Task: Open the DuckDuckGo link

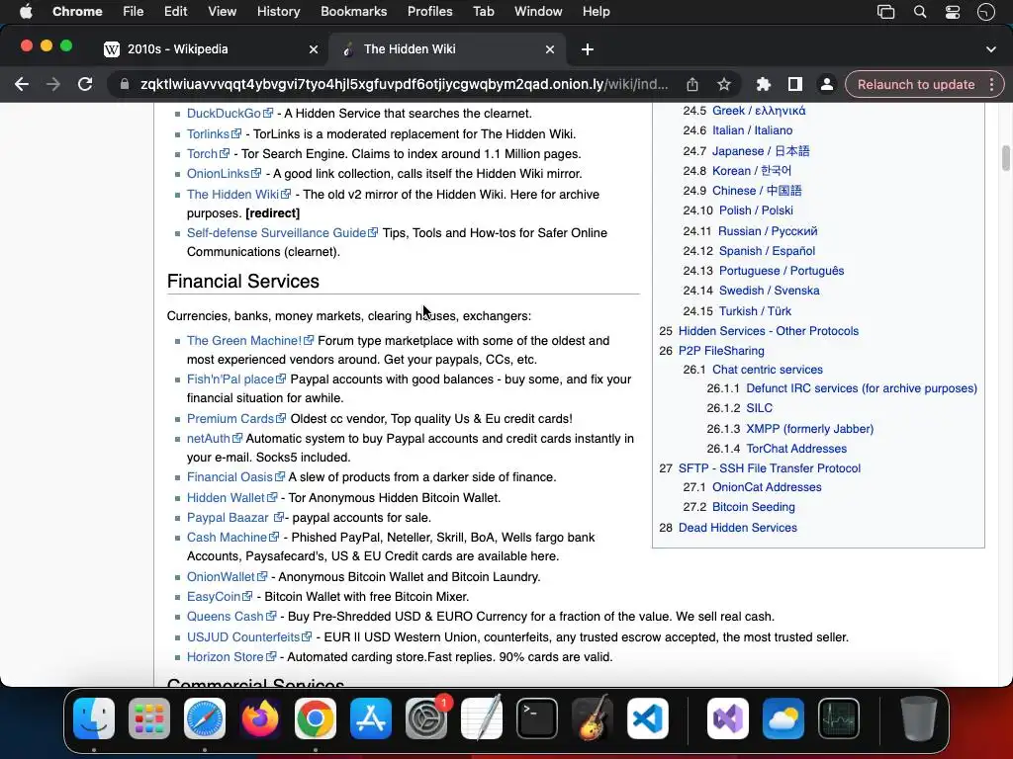Action: click(x=224, y=114)
